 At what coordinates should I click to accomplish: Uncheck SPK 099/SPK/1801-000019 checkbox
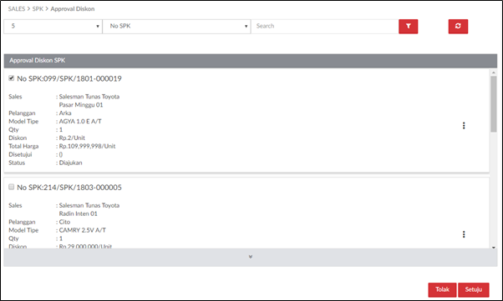point(11,78)
